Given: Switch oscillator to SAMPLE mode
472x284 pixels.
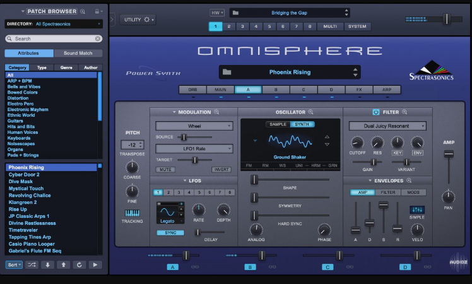Looking at the screenshot, I should (x=278, y=124).
